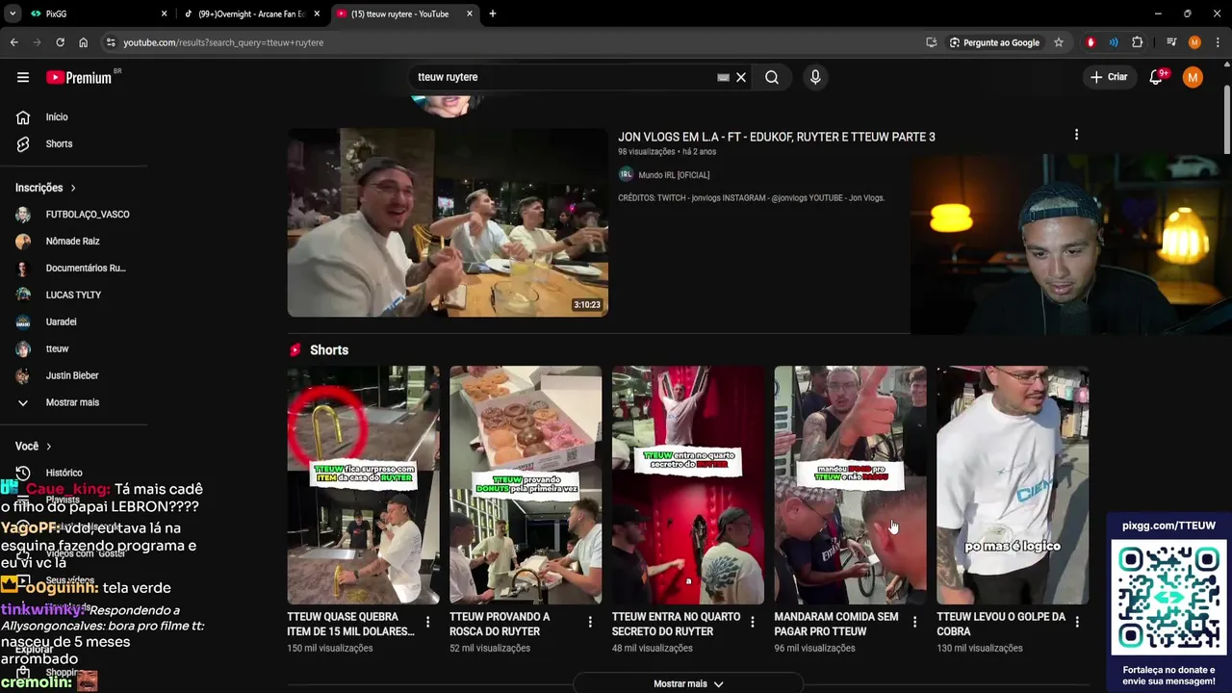Open the MANDARAM COMIDA short thumbnail
Screen dimensions: 1232x693
850,485
